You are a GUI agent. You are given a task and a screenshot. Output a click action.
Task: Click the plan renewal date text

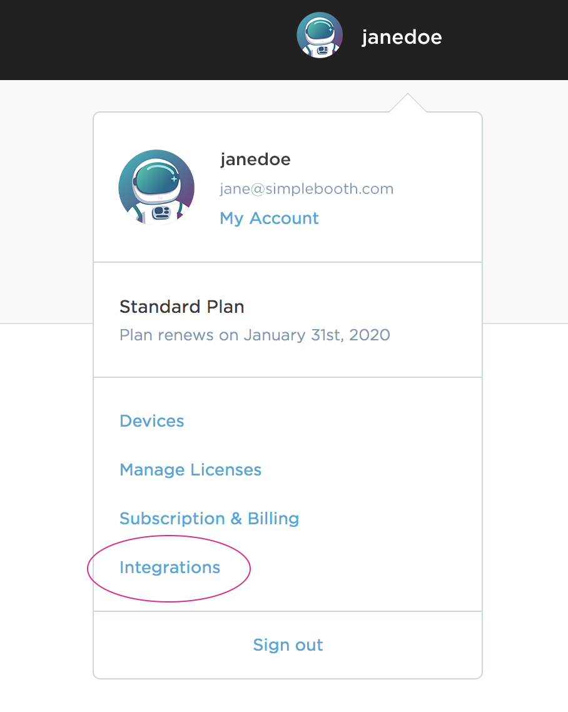tap(255, 335)
